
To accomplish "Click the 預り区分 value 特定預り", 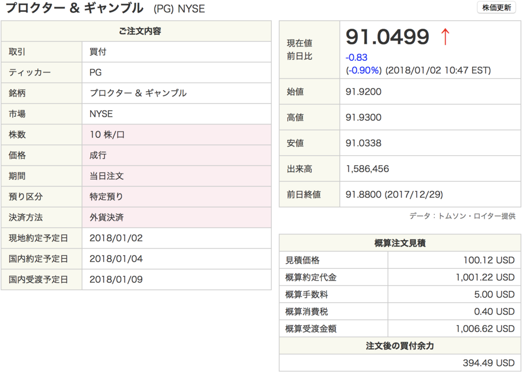I will (107, 196).
